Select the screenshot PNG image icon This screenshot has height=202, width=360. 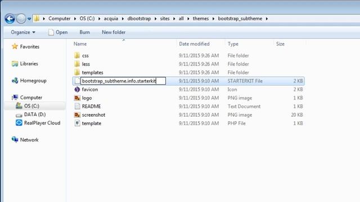click(x=77, y=114)
